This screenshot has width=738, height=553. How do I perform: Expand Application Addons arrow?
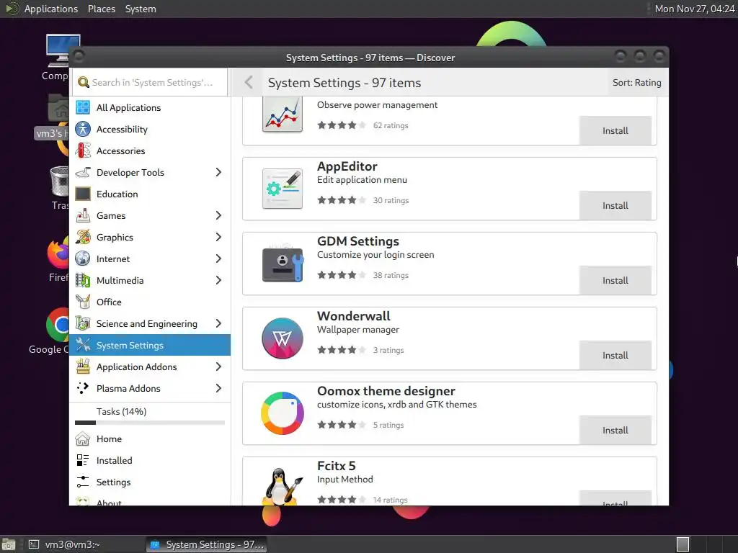point(218,367)
